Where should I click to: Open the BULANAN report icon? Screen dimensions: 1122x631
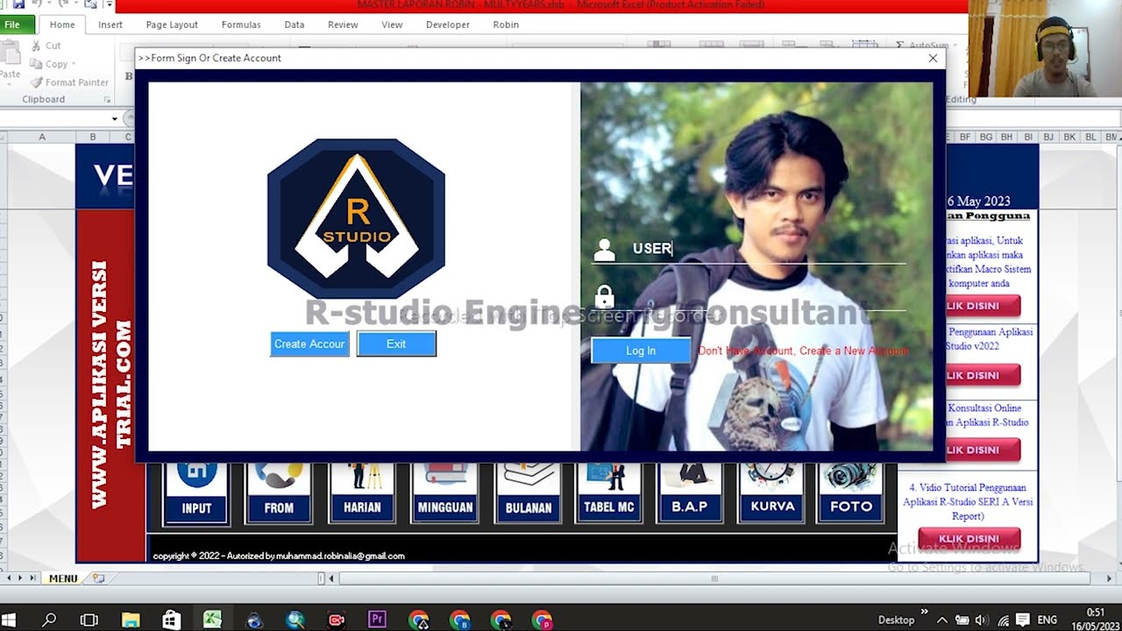click(x=529, y=493)
